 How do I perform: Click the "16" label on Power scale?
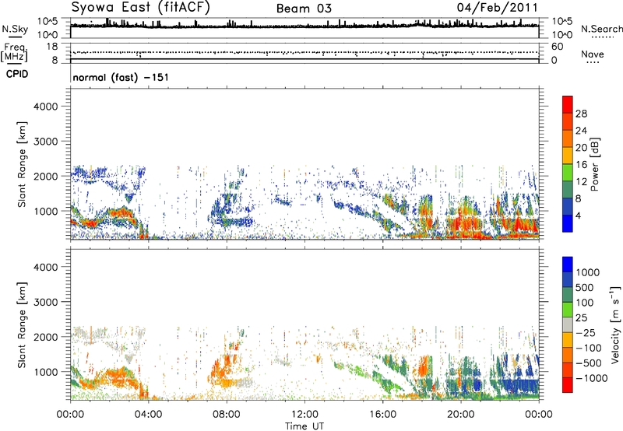tap(581, 165)
